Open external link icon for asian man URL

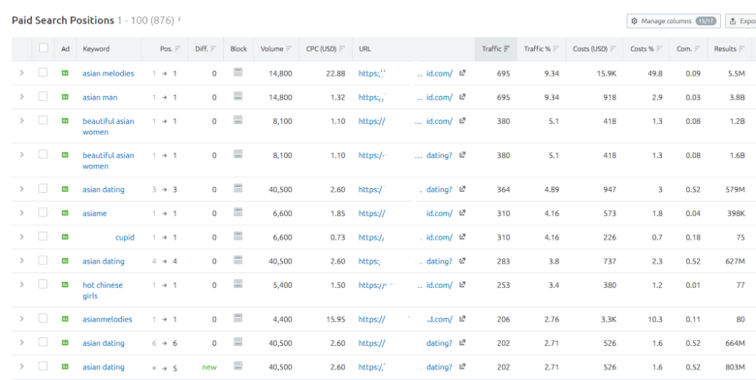pos(462,96)
